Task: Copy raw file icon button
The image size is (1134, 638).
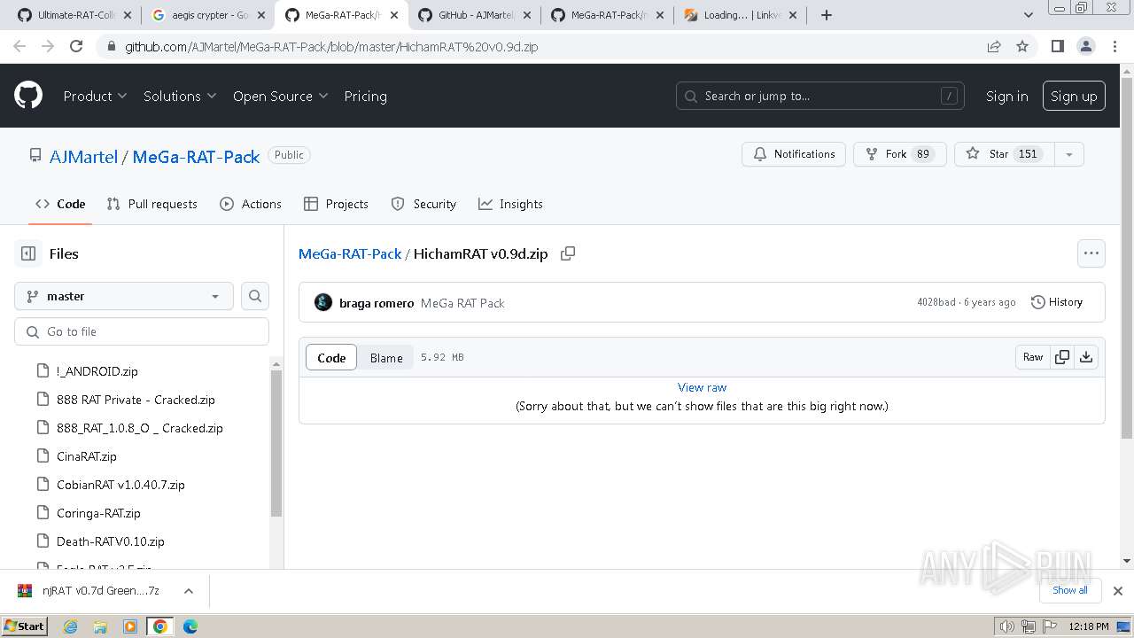Action: pyautogui.click(x=1062, y=357)
